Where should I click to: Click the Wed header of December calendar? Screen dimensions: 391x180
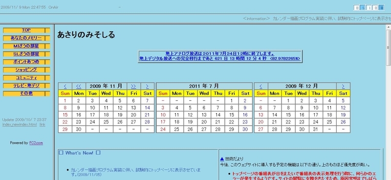point(302,93)
